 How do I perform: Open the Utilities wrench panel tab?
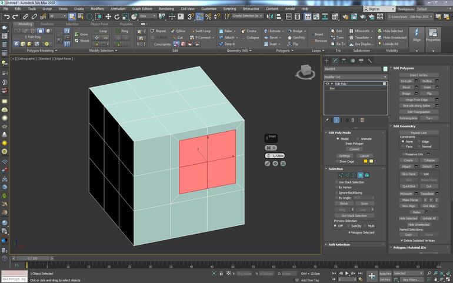[369, 61]
